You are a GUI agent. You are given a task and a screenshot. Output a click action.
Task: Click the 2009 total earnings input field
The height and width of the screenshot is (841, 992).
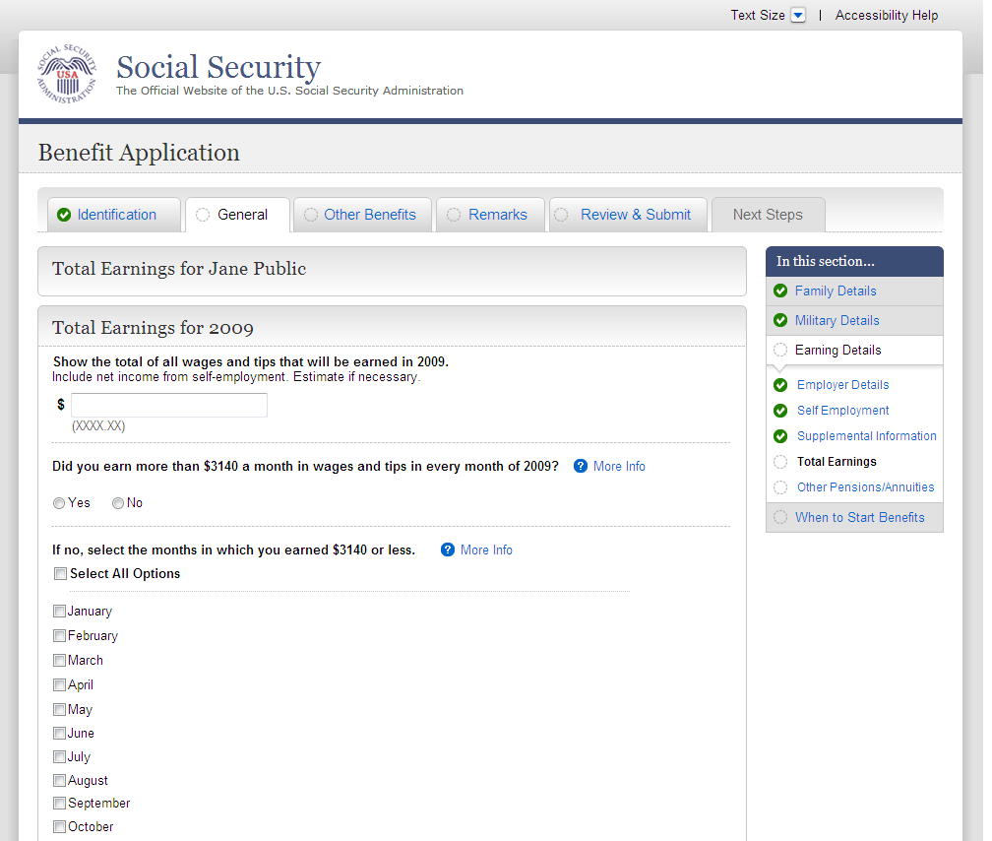coord(168,405)
